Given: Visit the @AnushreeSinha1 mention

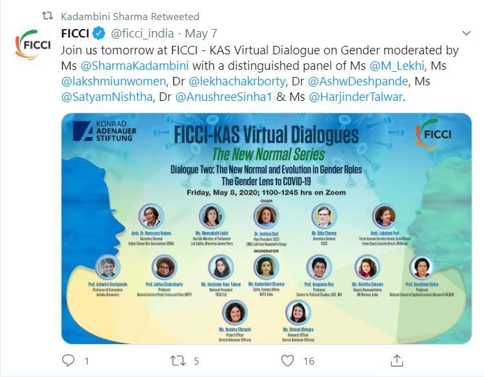Looking at the screenshot, I should (223, 97).
